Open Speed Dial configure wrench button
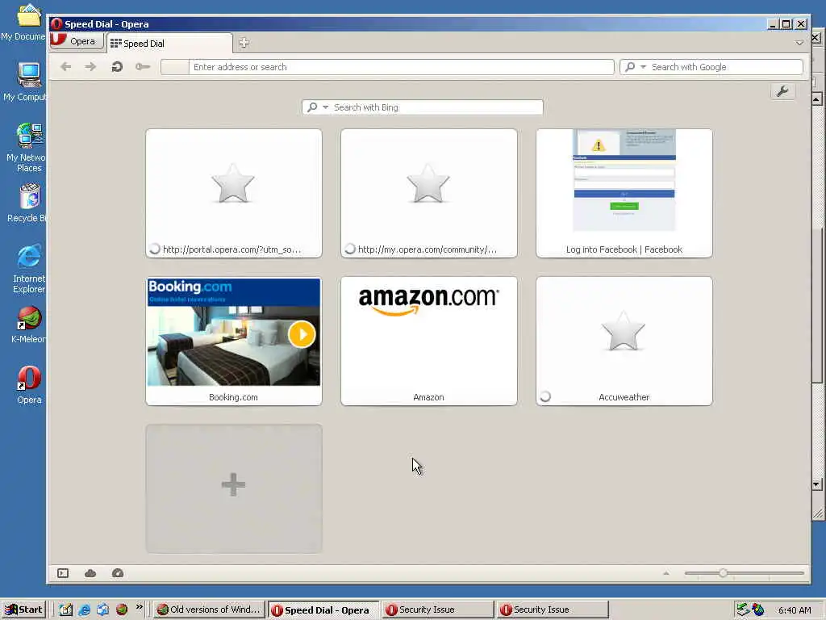The image size is (826, 620). coord(782,91)
